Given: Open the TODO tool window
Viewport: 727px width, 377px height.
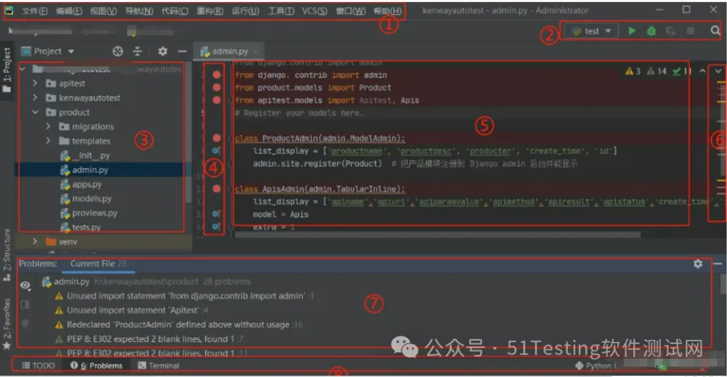Looking at the screenshot, I should tap(38, 366).
